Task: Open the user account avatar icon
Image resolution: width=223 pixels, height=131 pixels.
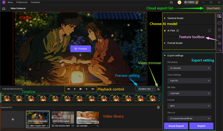Action: click(x=197, y=2)
